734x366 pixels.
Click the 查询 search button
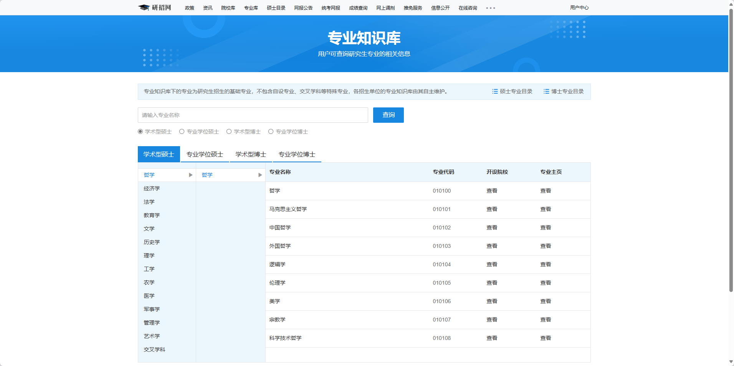[x=388, y=115]
